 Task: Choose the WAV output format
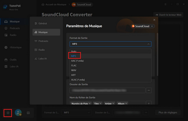(74, 70)
